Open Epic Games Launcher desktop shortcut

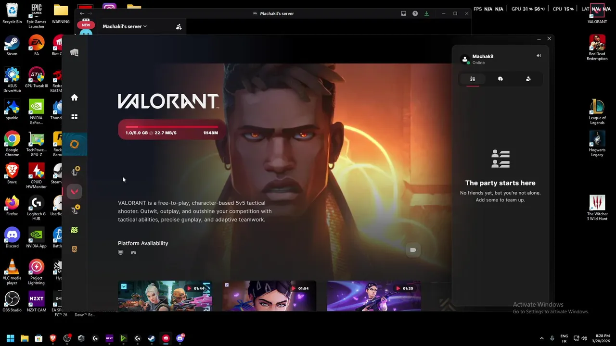pyautogui.click(x=36, y=15)
